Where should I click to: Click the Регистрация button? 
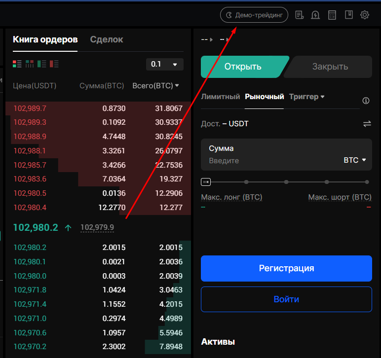click(x=286, y=268)
